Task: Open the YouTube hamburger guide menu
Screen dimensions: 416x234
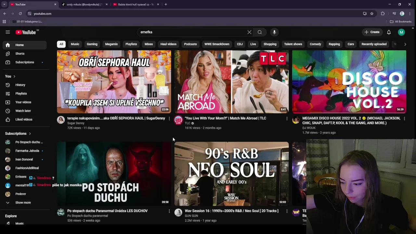Action: pyautogui.click(x=8, y=32)
